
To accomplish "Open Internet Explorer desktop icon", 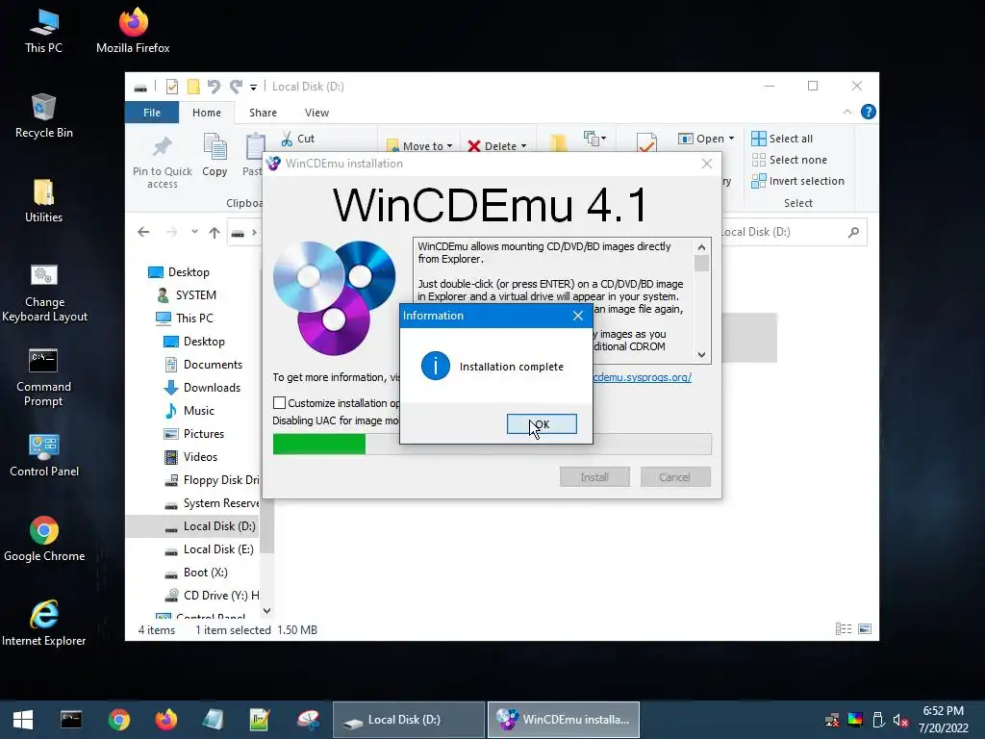I will tap(44, 624).
